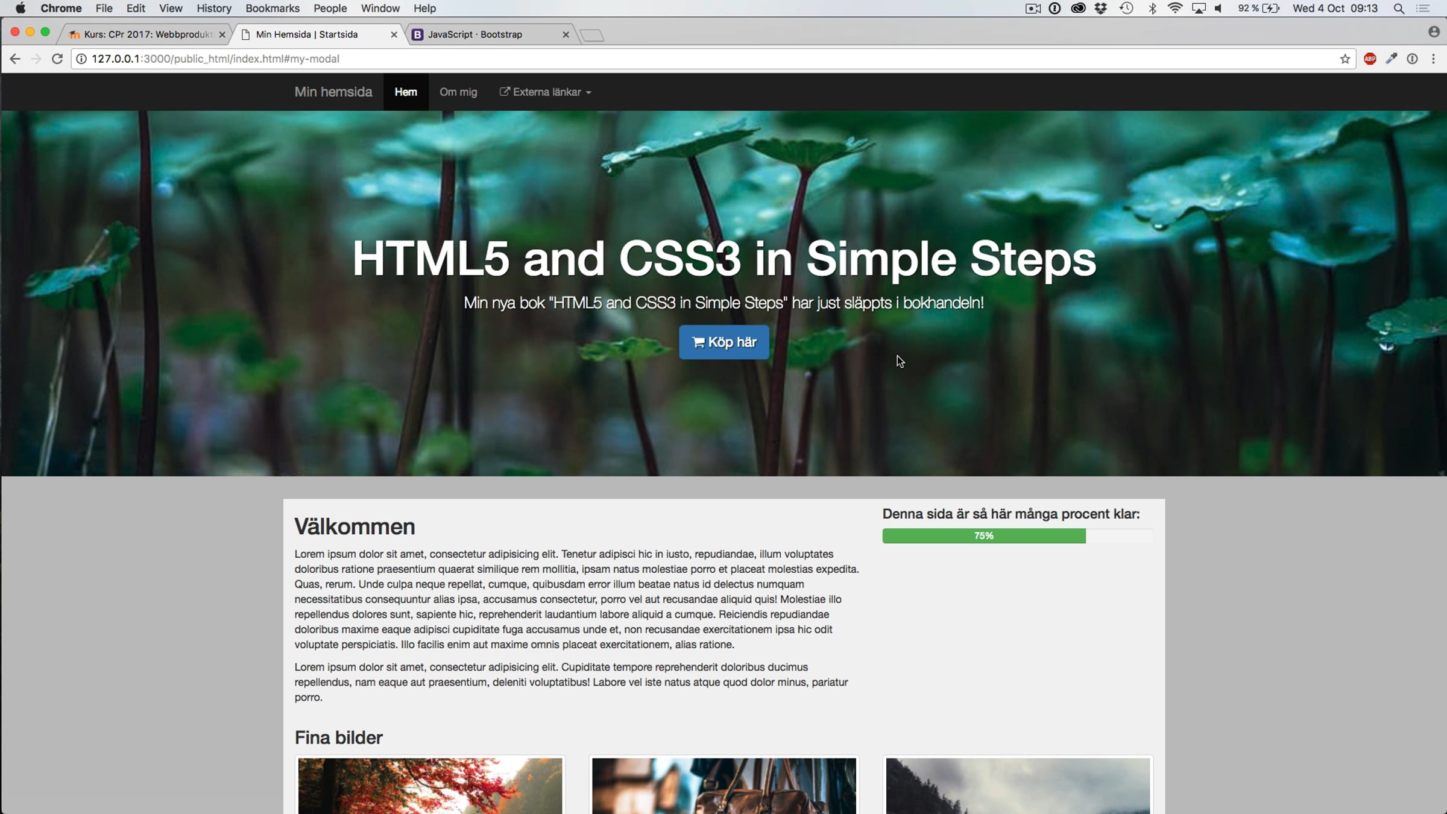Click the Köp här button
The image size is (1447, 814).
click(723, 342)
